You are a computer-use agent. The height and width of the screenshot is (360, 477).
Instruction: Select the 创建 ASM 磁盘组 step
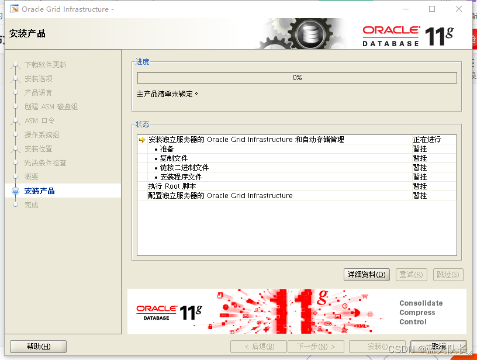[51, 107]
